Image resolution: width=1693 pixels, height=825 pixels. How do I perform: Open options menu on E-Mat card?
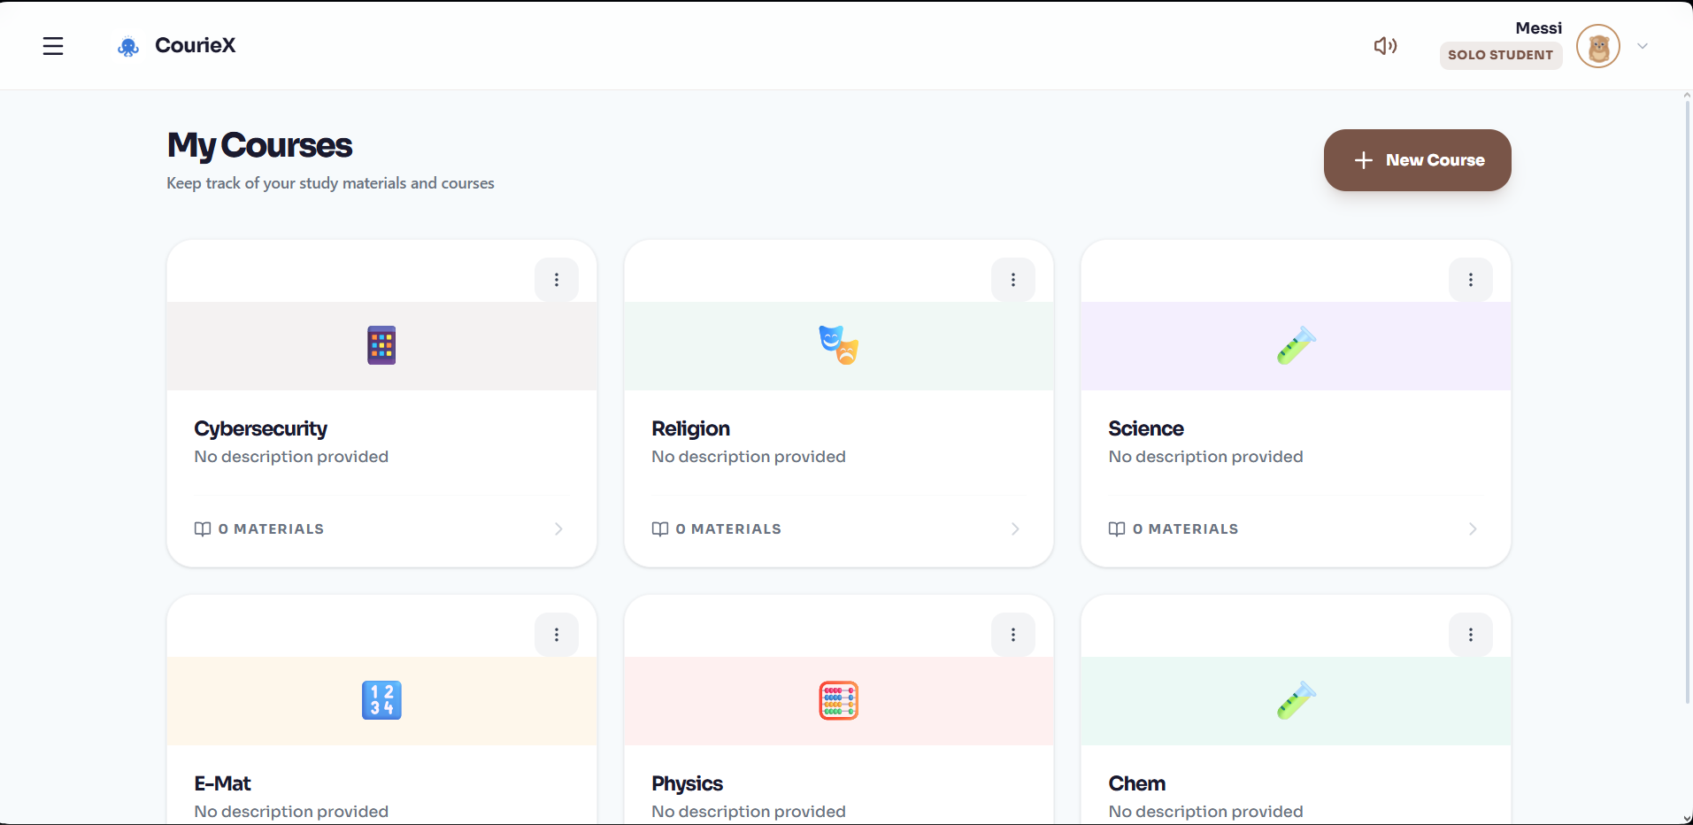pyautogui.click(x=557, y=635)
